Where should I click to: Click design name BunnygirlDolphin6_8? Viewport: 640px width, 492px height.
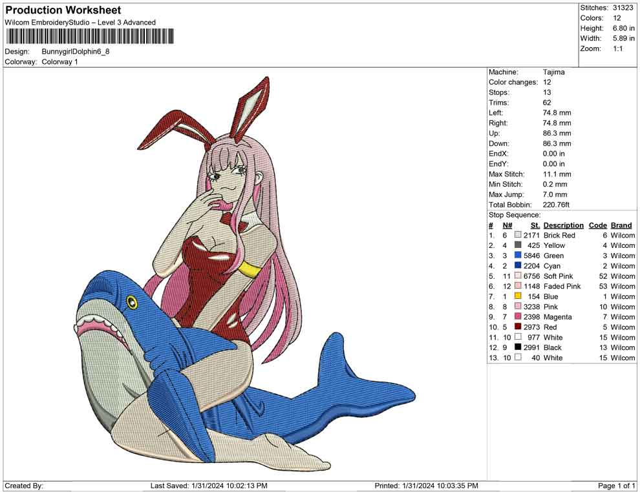pos(76,52)
